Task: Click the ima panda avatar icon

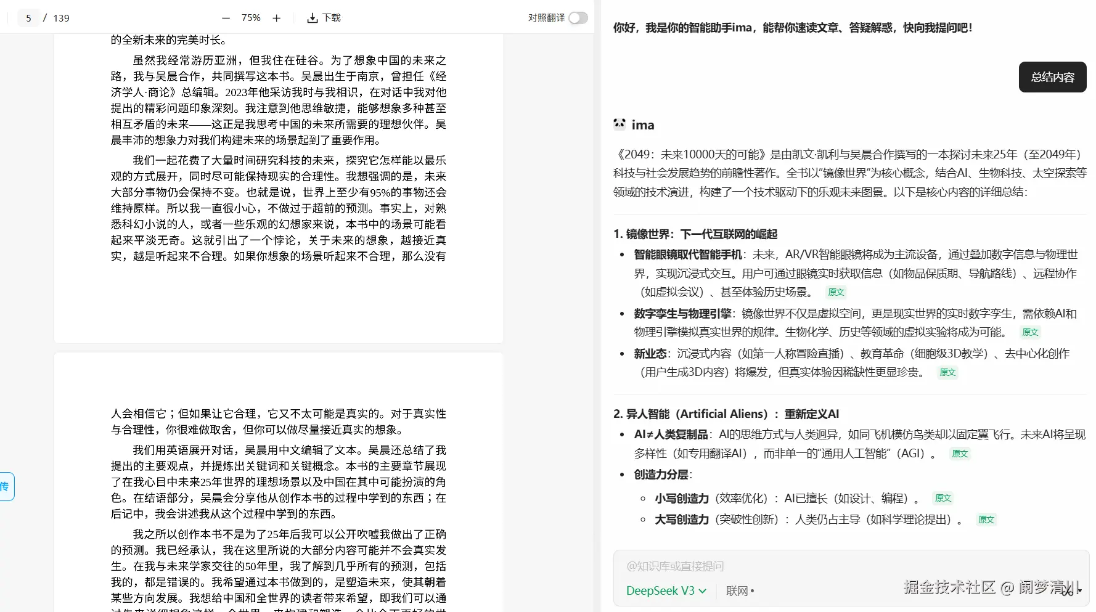Action: (x=620, y=124)
